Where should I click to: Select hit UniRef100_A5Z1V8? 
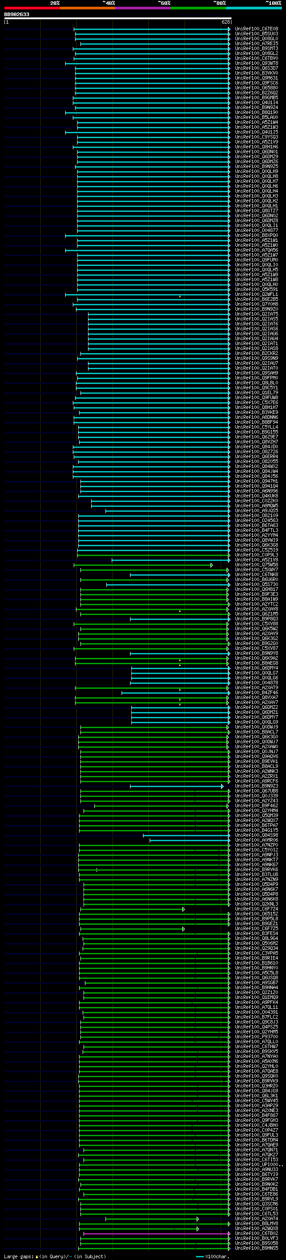click(257, 560)
